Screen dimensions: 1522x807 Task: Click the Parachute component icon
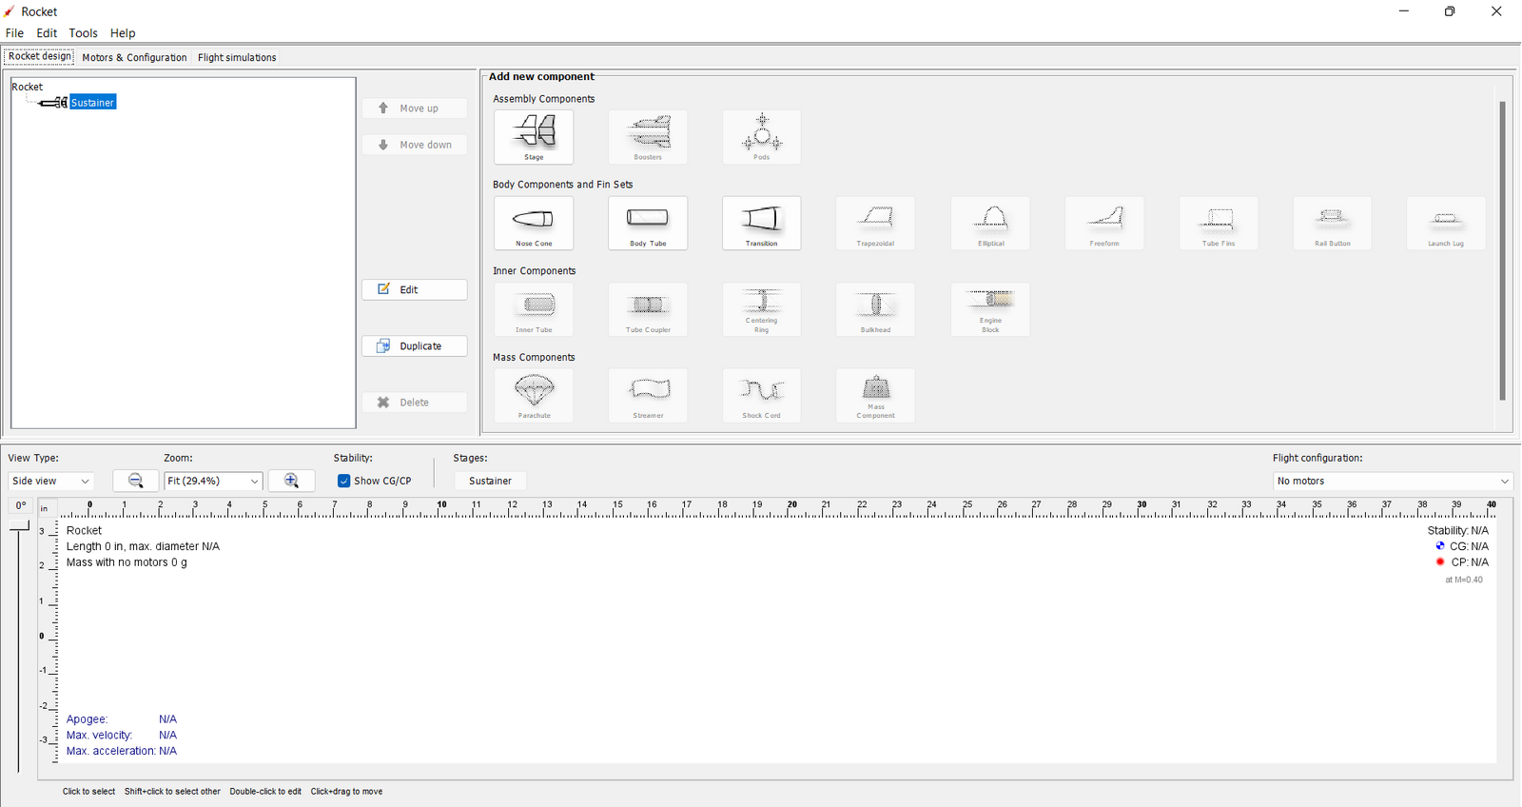[534, 395]
